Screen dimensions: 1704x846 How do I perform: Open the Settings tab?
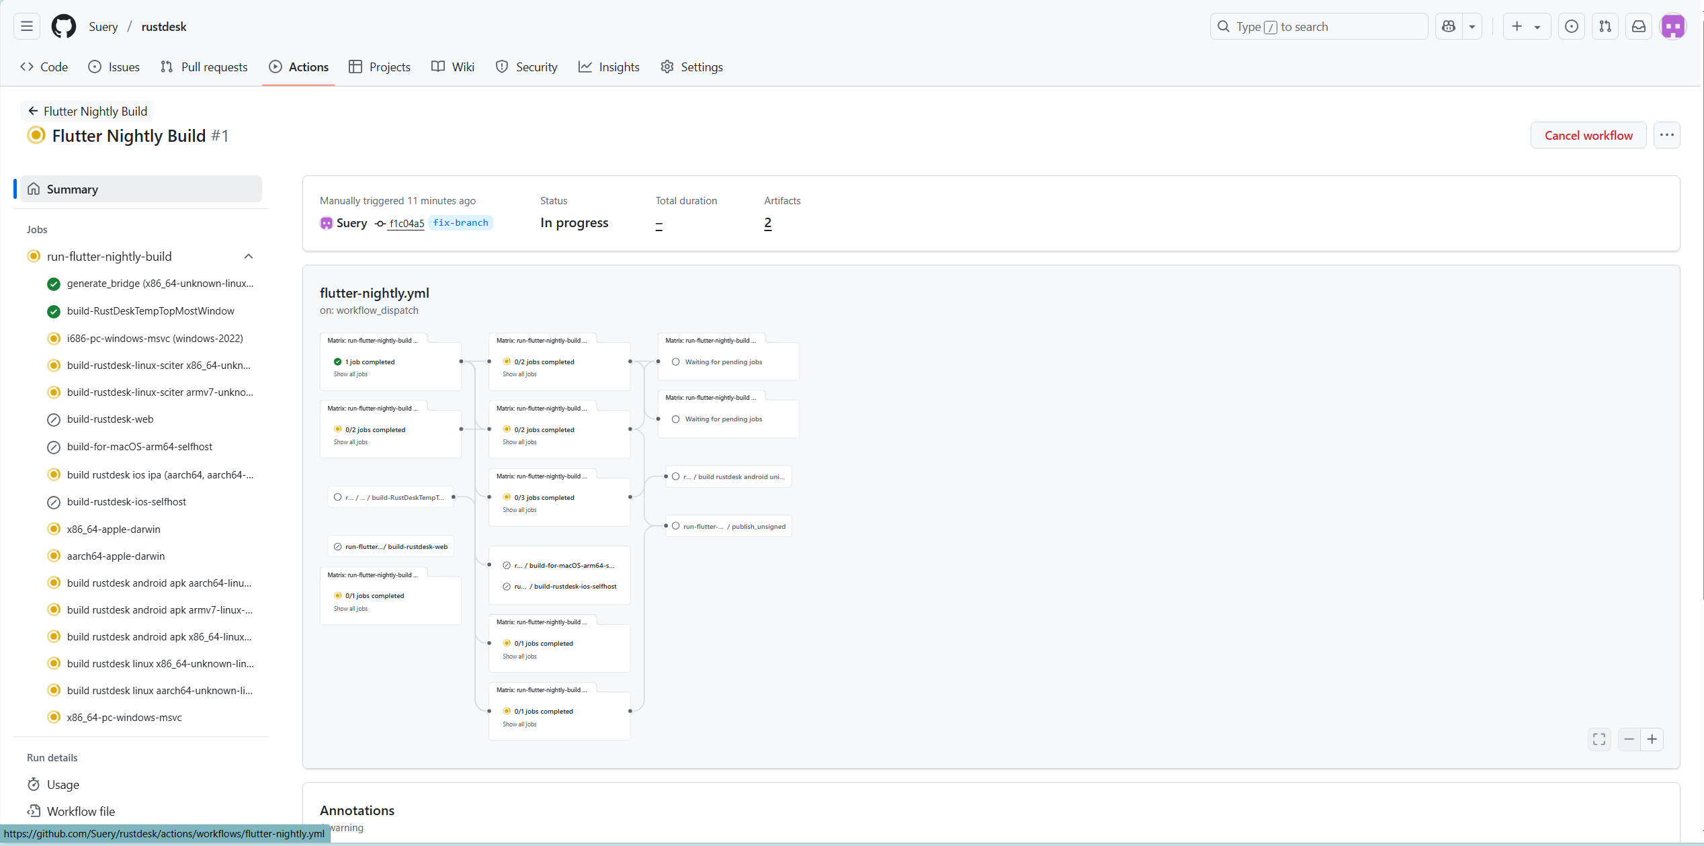coord(692,67)
